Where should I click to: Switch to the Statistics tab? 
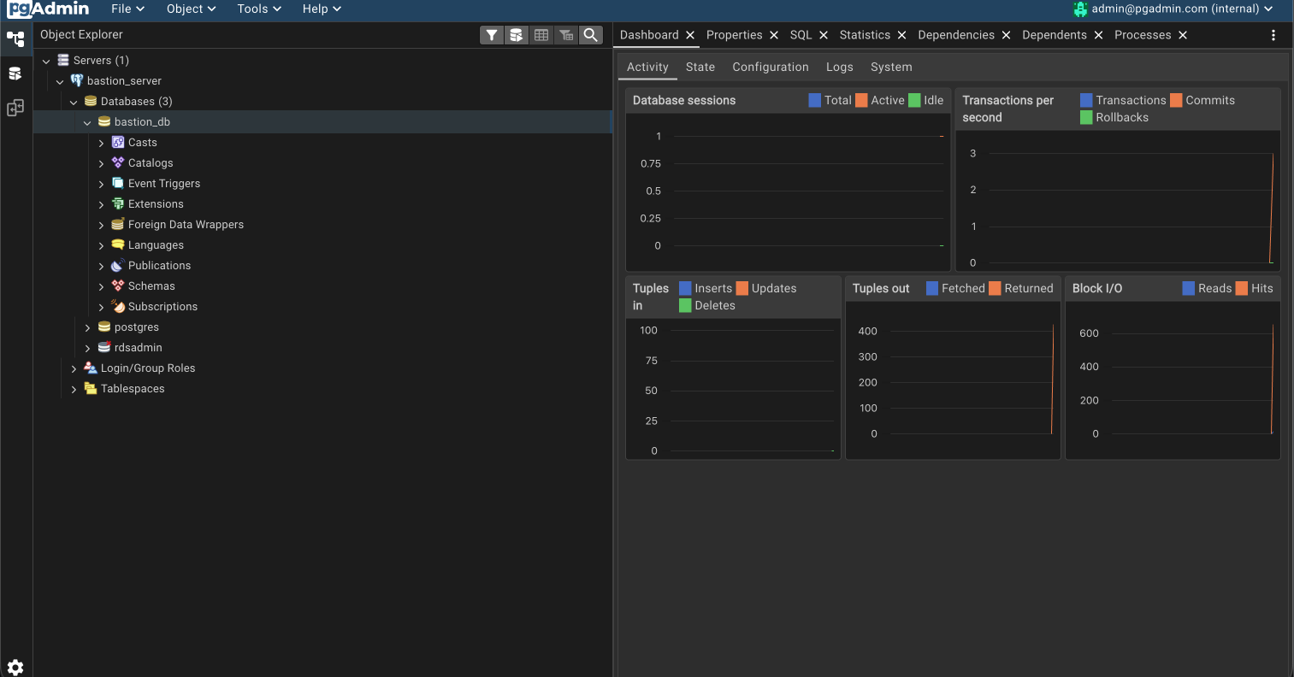[x=865, y=35]
